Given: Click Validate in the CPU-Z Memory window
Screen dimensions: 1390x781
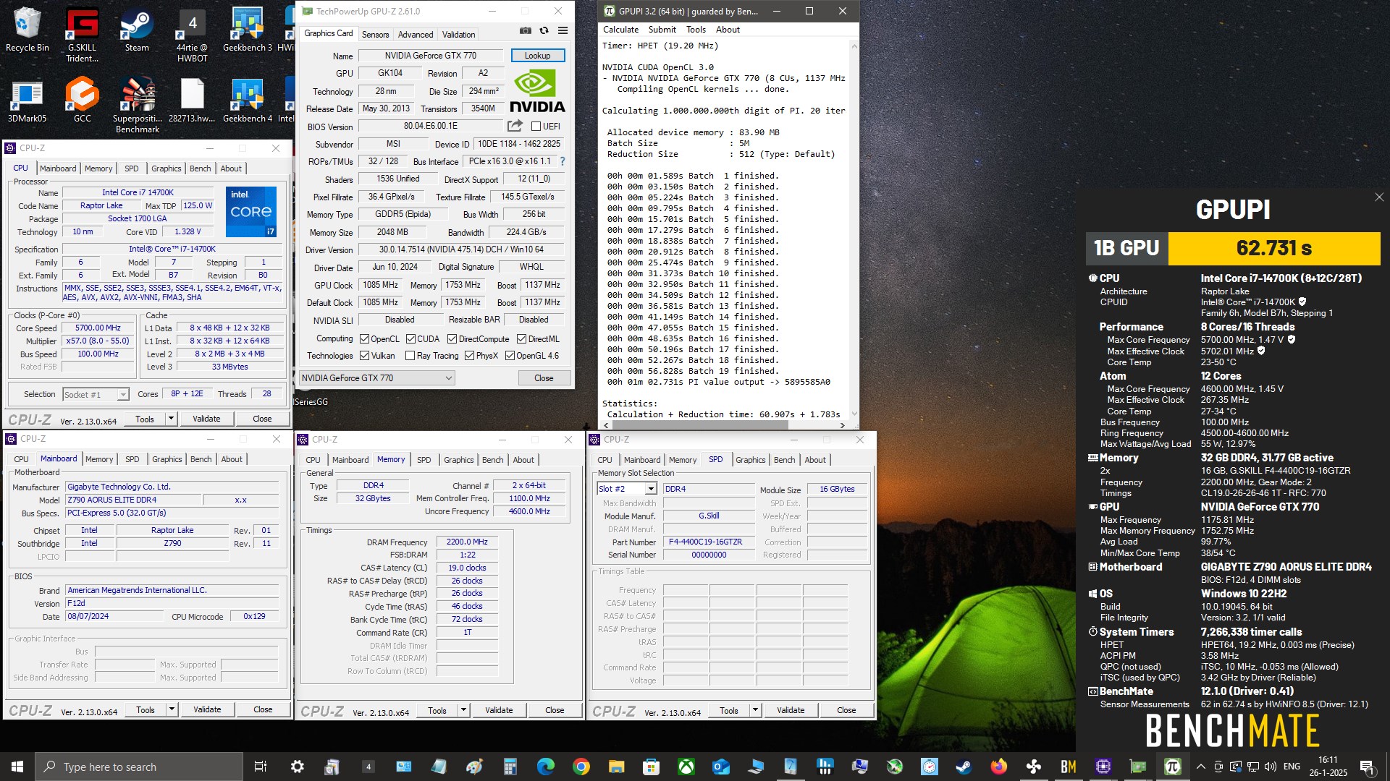Looking at the screenshot, I should point(499,710).
